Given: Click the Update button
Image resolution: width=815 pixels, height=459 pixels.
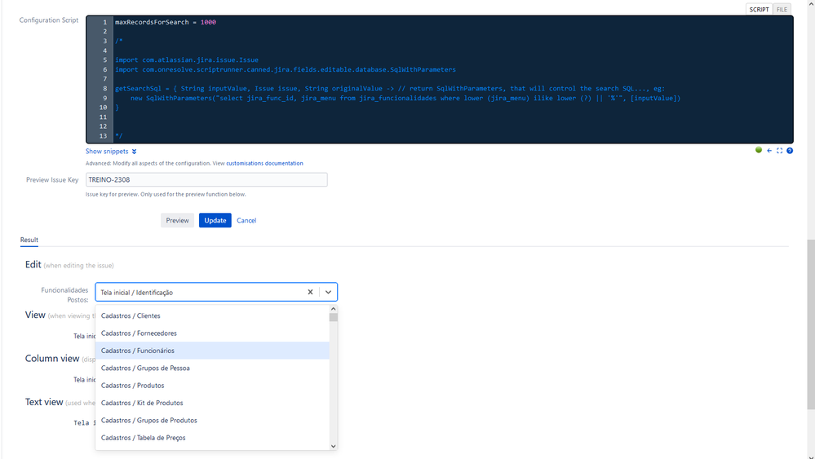Looking at the screenshot, I should [215, 220].
